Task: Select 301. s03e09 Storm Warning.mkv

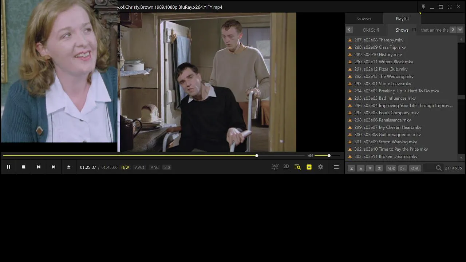Action: pyautogui.click(x=401, y=142)
